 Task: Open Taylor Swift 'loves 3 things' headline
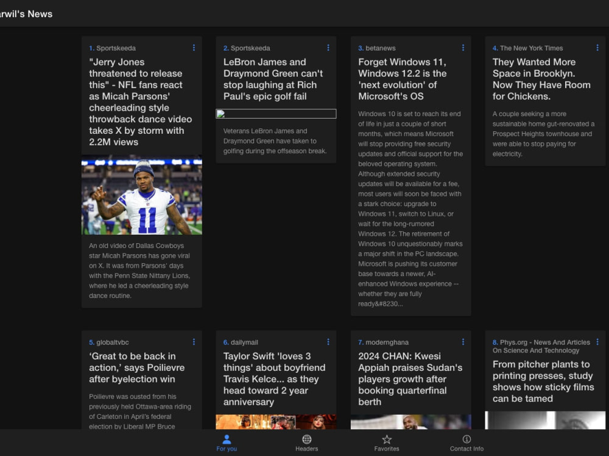pos(275,379)
